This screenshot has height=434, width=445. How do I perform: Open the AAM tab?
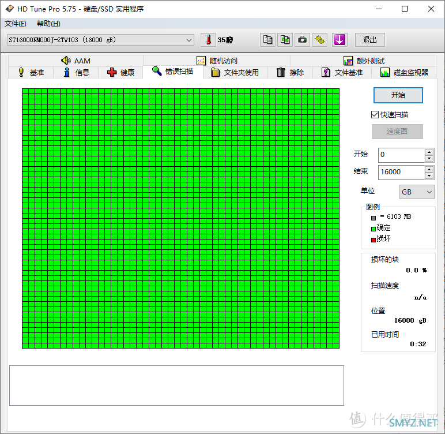point(76,61)
